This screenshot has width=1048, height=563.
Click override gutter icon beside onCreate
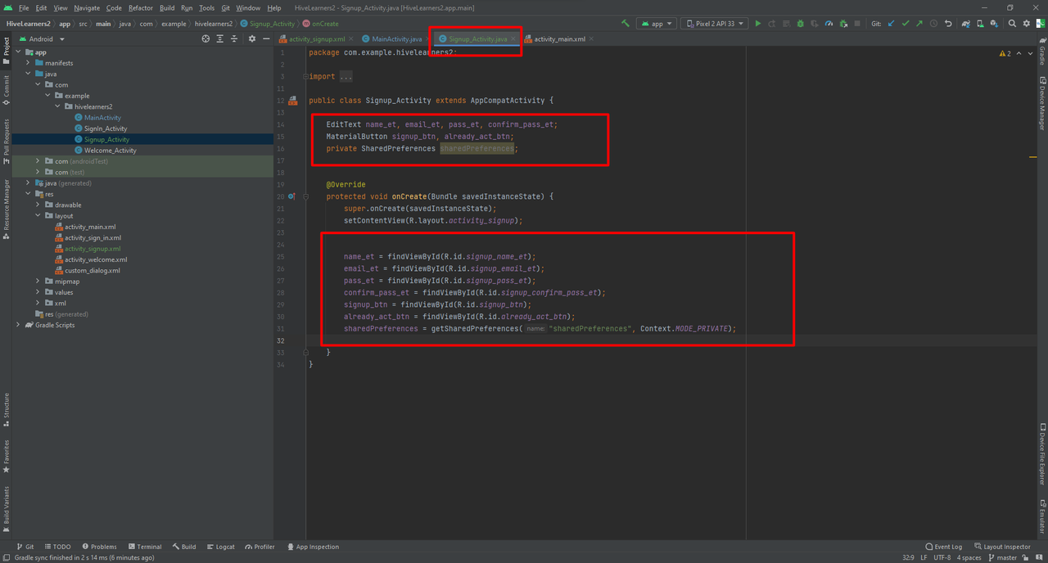[x=292, y=196]
